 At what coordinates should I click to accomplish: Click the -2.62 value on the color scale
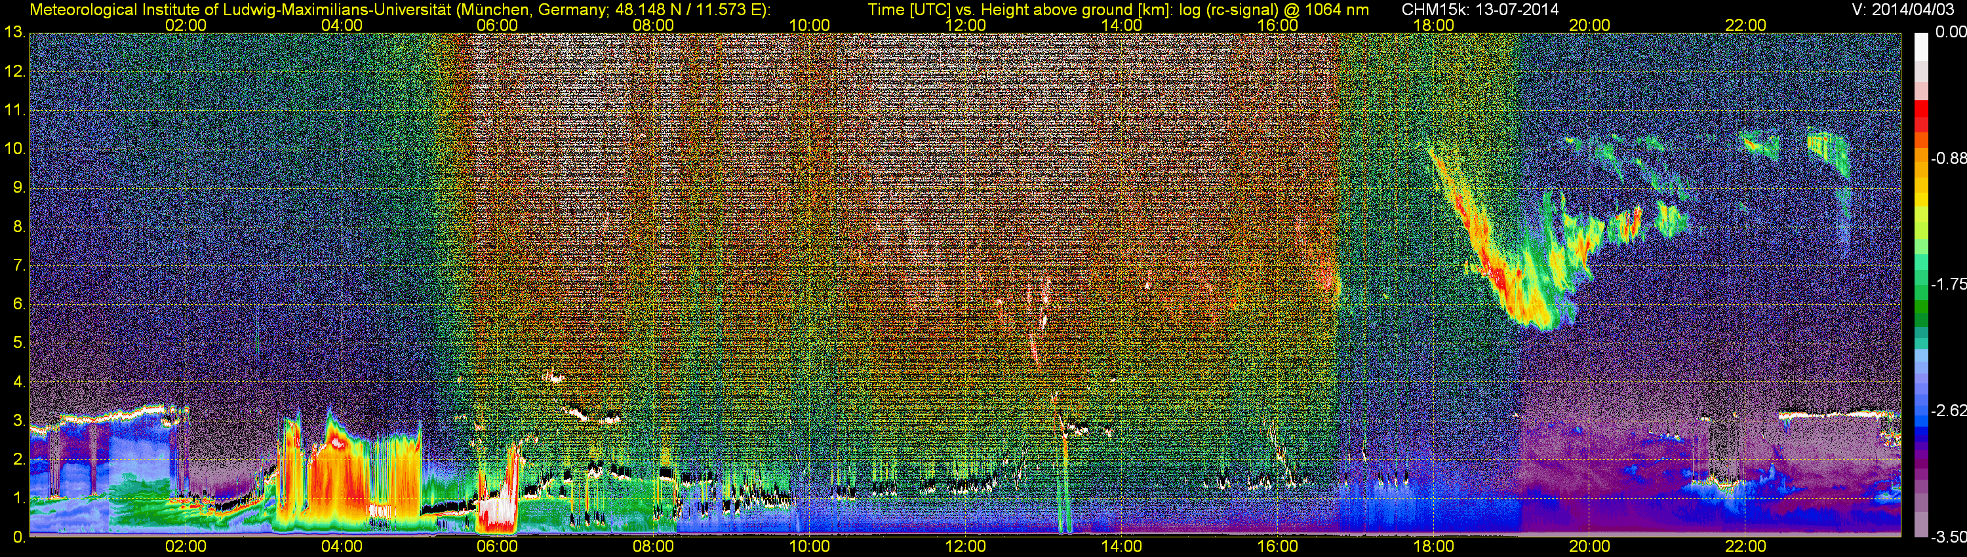tap(1948, 410)
